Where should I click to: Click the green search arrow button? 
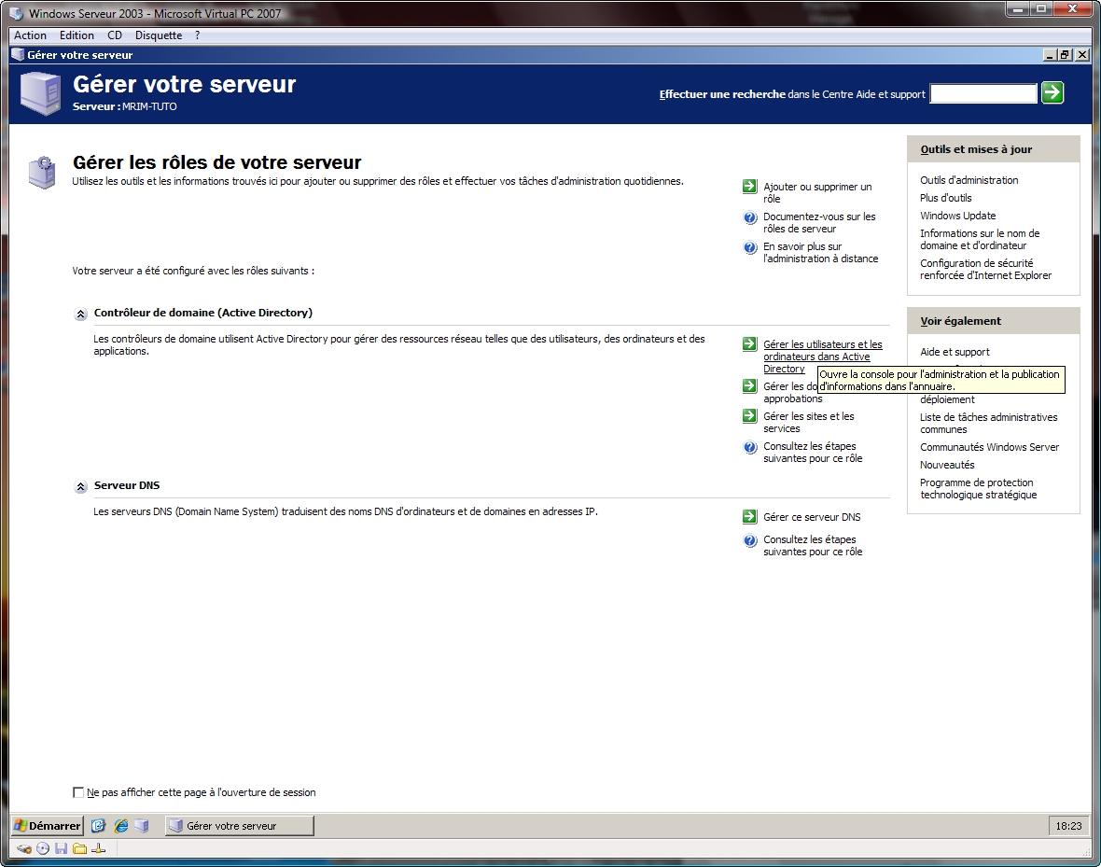pyautogui.click(x=1052, y=92)
